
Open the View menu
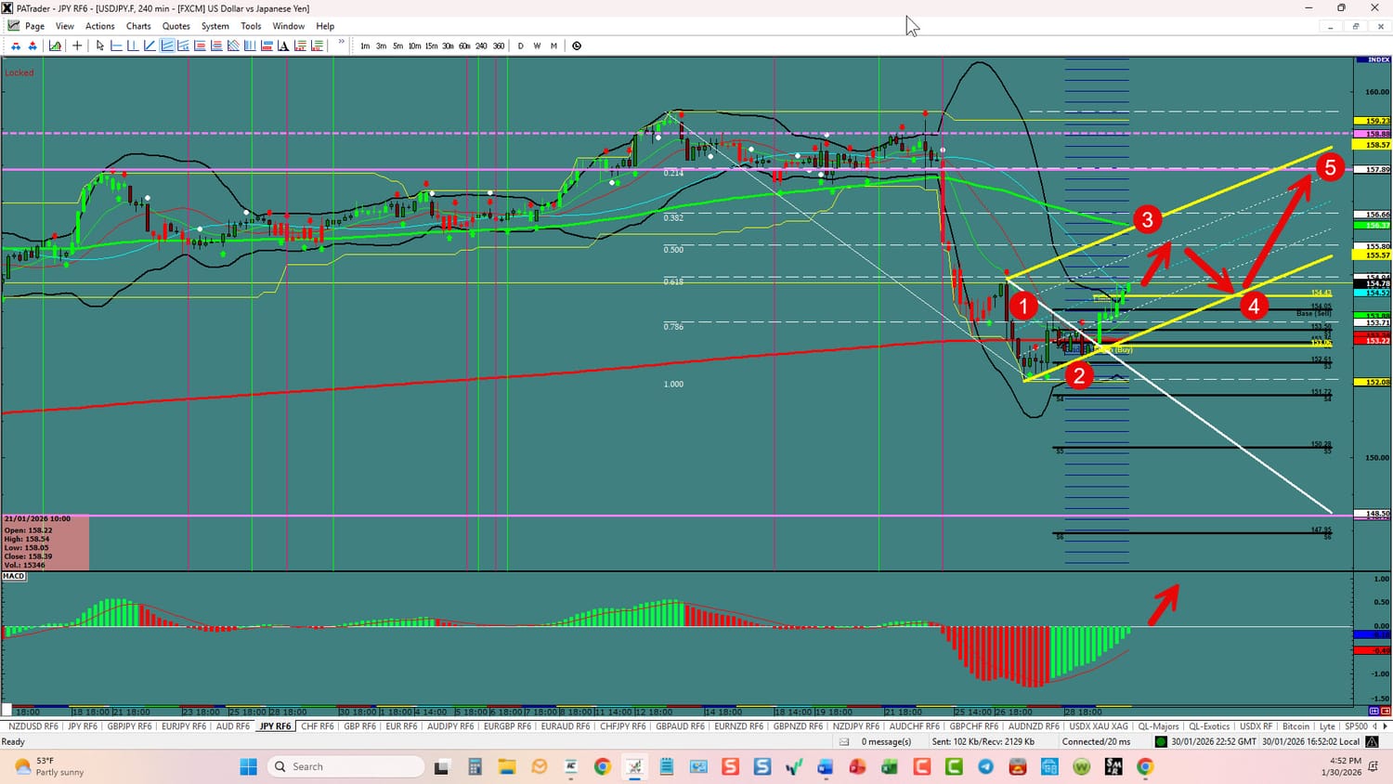point(65,26)
